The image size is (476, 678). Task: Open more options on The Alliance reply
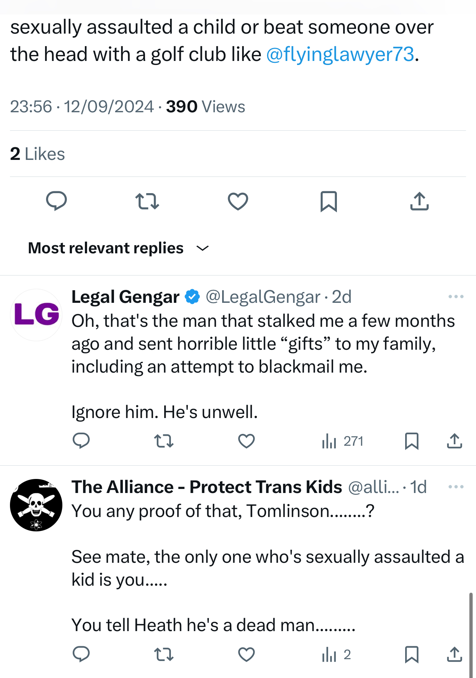(x=456, y=487)
